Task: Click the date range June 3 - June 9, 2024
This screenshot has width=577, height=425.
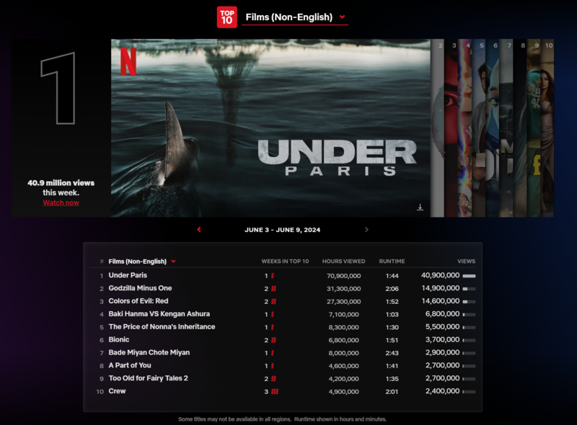Action: click(x=282, y=230)
